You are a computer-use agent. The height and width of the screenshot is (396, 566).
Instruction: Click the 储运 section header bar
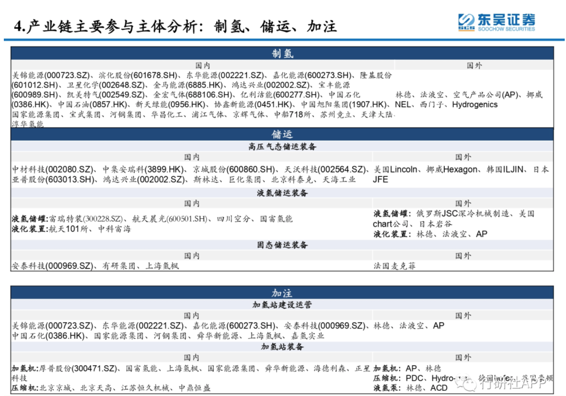[282, 134]
